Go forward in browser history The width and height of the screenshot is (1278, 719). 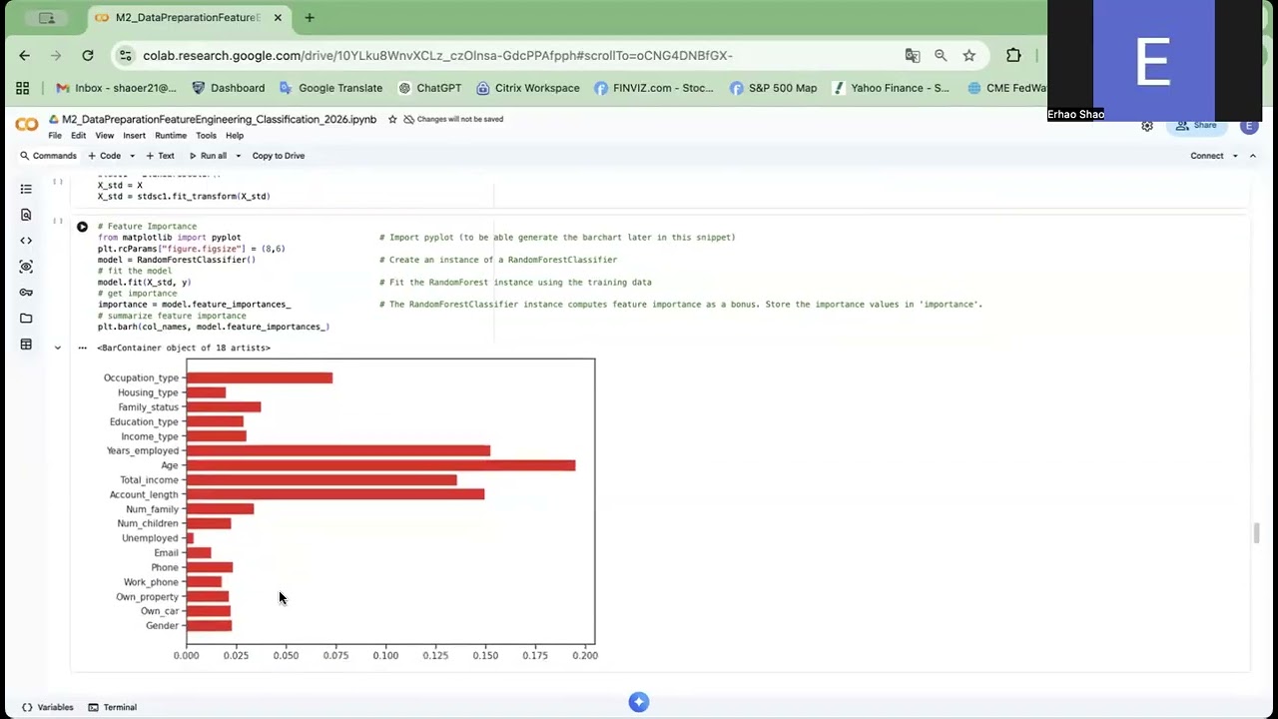(56, 56)
